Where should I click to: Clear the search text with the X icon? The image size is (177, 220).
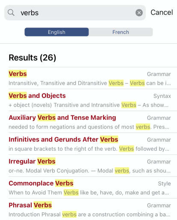pyautogui.click(x=139, y=13)
